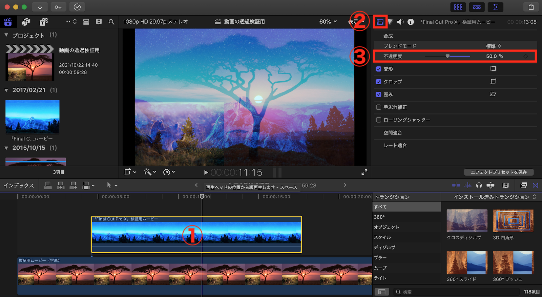This screenshot has width=542, height=297.
Task: Click the import media arrow button
Action: [x=40, y=7]
